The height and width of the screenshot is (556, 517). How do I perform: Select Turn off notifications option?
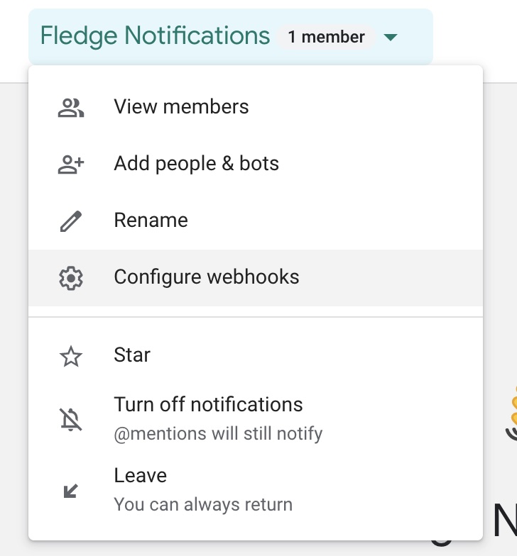point(208,405)
